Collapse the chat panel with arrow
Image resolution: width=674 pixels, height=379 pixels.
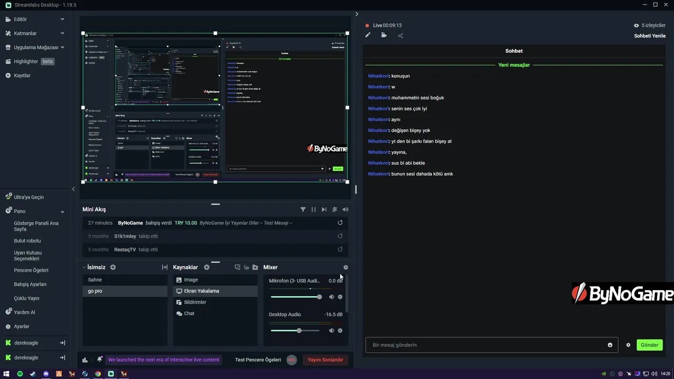click(356, 14)
